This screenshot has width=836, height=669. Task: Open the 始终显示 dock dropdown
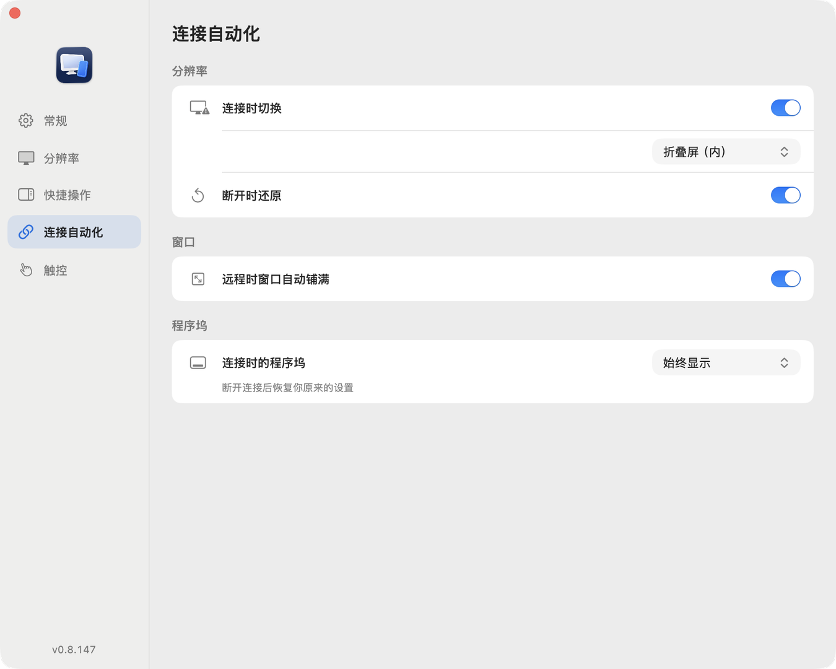click(x=726, y=362)
